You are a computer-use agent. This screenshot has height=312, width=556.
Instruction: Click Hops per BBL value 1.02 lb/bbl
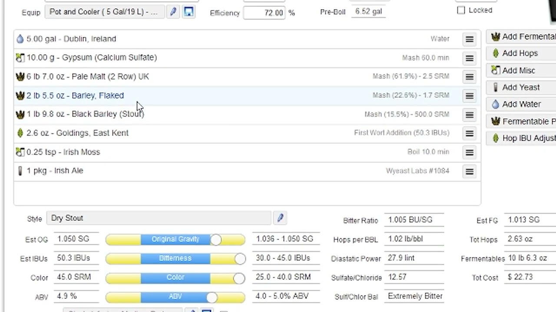(414, 239)
